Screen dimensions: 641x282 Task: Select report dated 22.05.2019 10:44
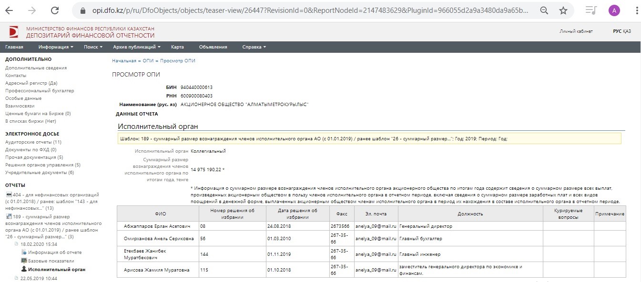click(39, 278)
